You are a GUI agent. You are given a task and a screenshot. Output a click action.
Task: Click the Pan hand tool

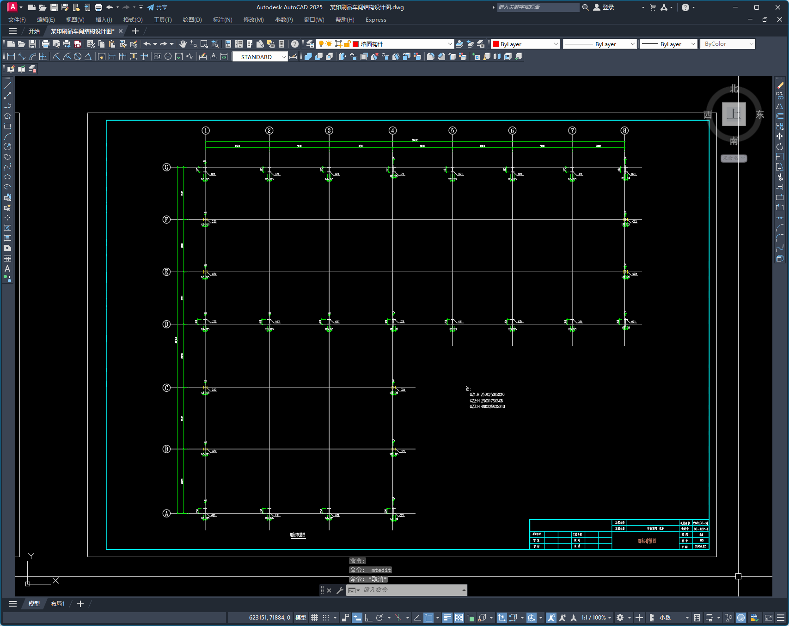coord(183,44)
